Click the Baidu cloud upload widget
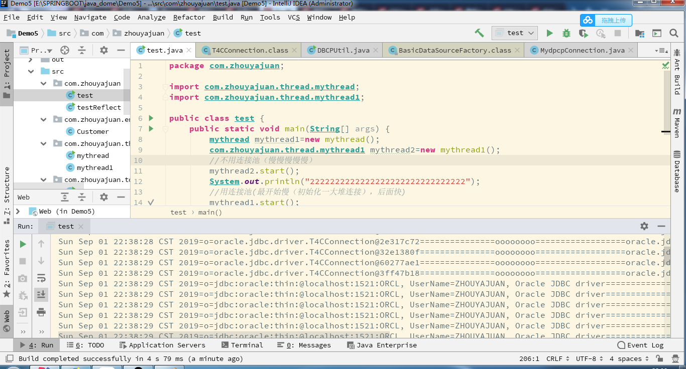686x369 pixels. click(x=606, y=20)
